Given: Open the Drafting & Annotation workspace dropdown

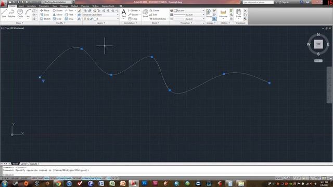Looking at the screenshot, I should pyautogui.click(x=57, y=2).
